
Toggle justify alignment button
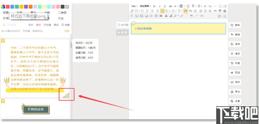pos(163,11)
